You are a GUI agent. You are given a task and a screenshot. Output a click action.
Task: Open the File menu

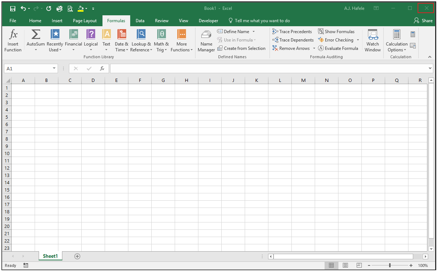[x=13, y=21]
